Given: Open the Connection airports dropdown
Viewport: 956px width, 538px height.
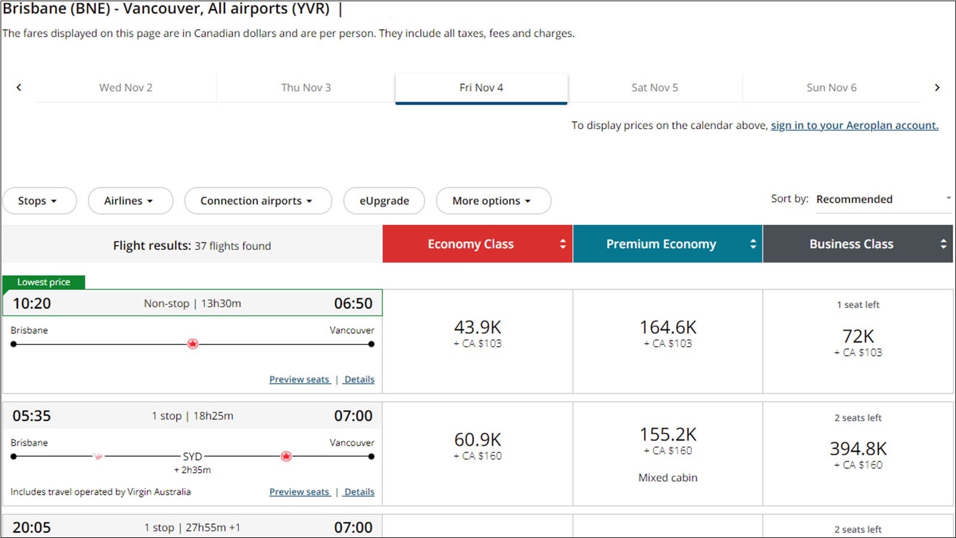Looking at the screenshot, I should [258, 201].
